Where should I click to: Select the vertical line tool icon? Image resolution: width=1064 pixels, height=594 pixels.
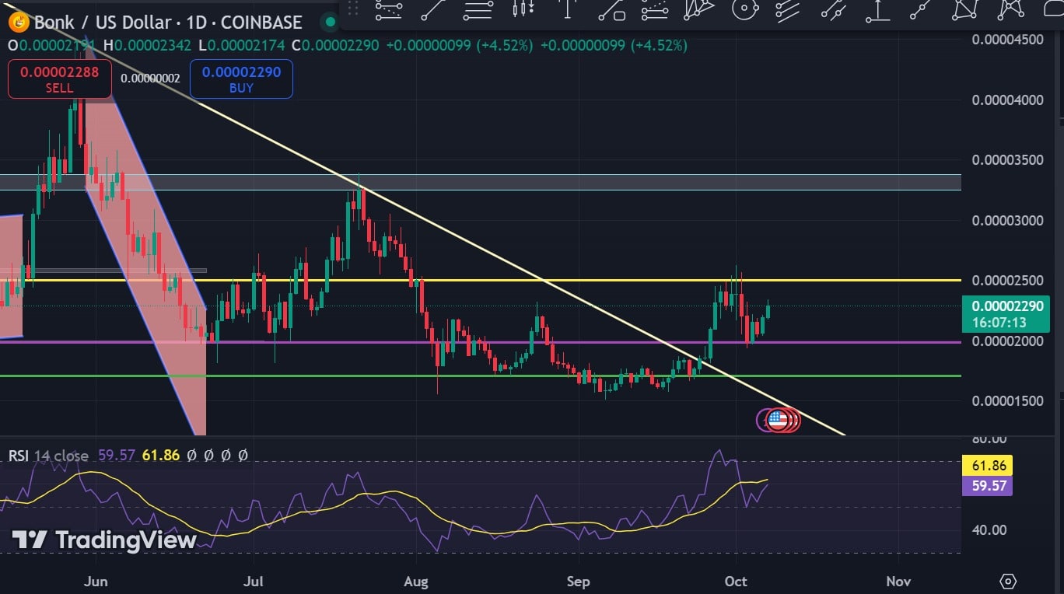click(x=568, y=9)
